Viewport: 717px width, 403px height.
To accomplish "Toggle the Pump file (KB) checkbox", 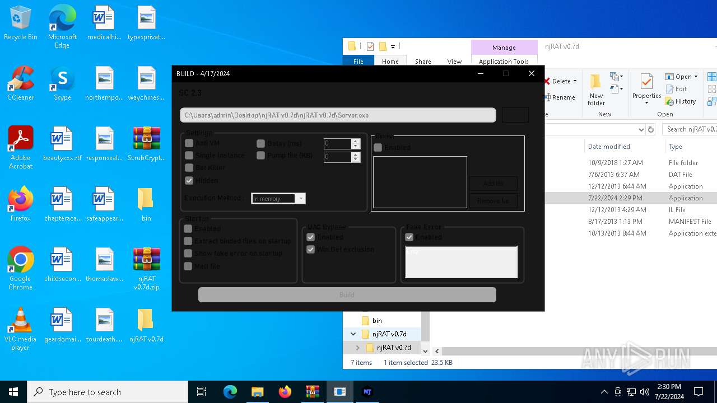I will click(x=260, y=156).
